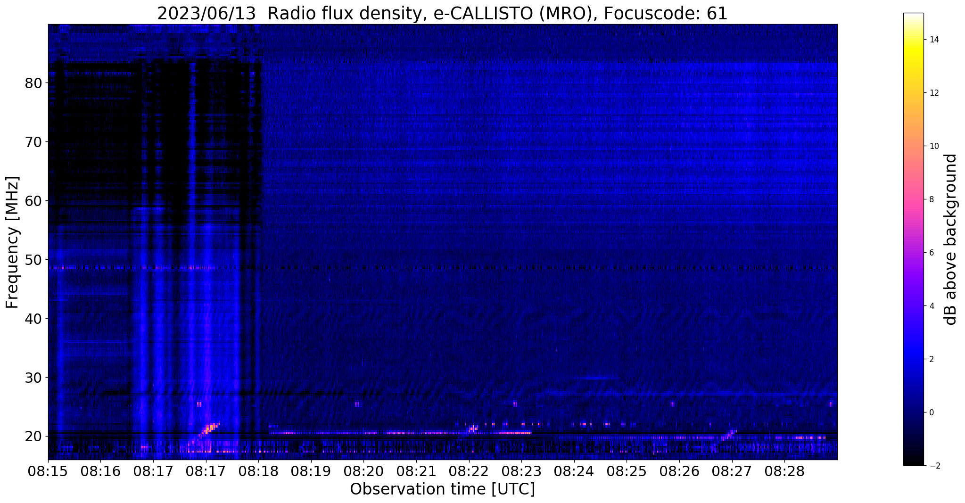Select the 60 MHz frequency tick label
The width and height of the screenshot is (965, 503).
(33, 201)
